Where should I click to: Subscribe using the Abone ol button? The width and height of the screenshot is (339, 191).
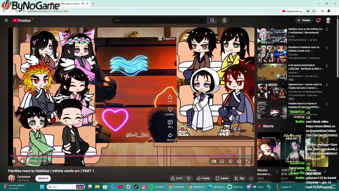(43, 178)
